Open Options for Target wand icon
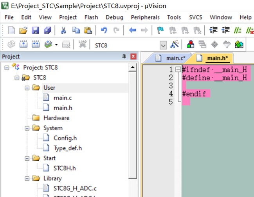The width and height of the screenshot is (254, 197). point(174,44)
